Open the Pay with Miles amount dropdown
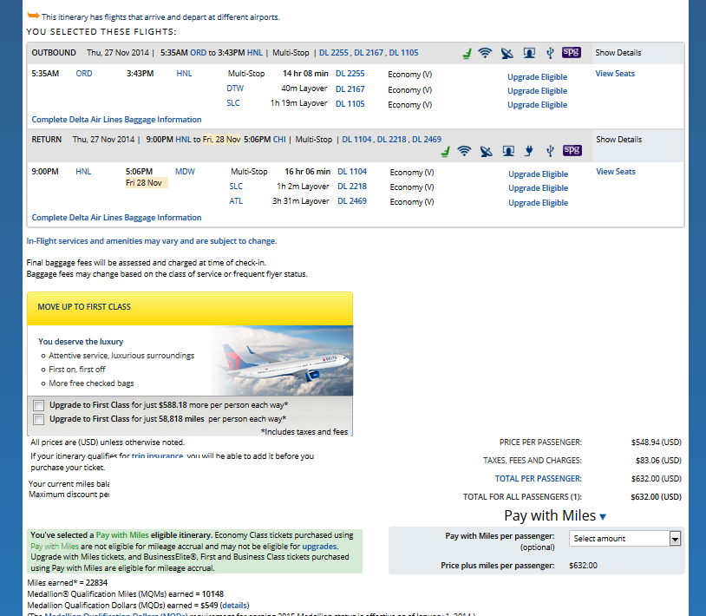The width and height of the screenshot is (706, 616). point(624,539)
